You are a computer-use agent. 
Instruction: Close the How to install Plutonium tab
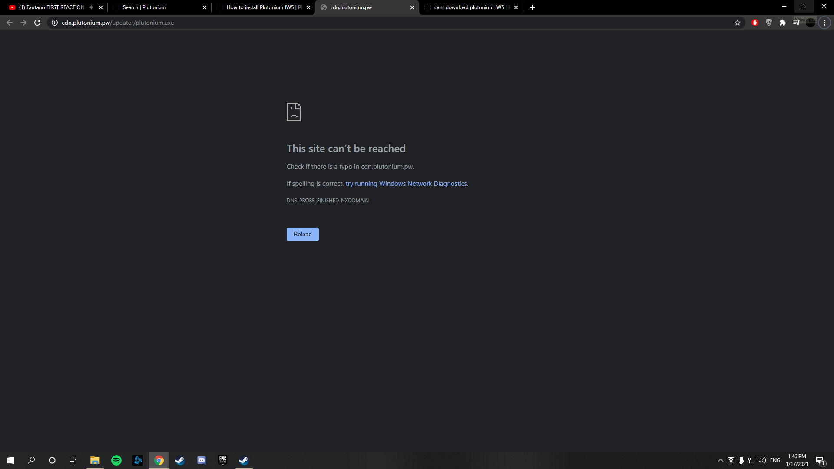pyautogui.click(x=308, y=7)
